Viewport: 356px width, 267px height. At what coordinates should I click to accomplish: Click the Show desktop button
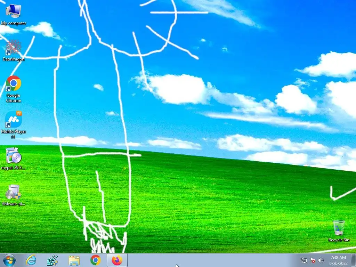(x=354, y=260)
